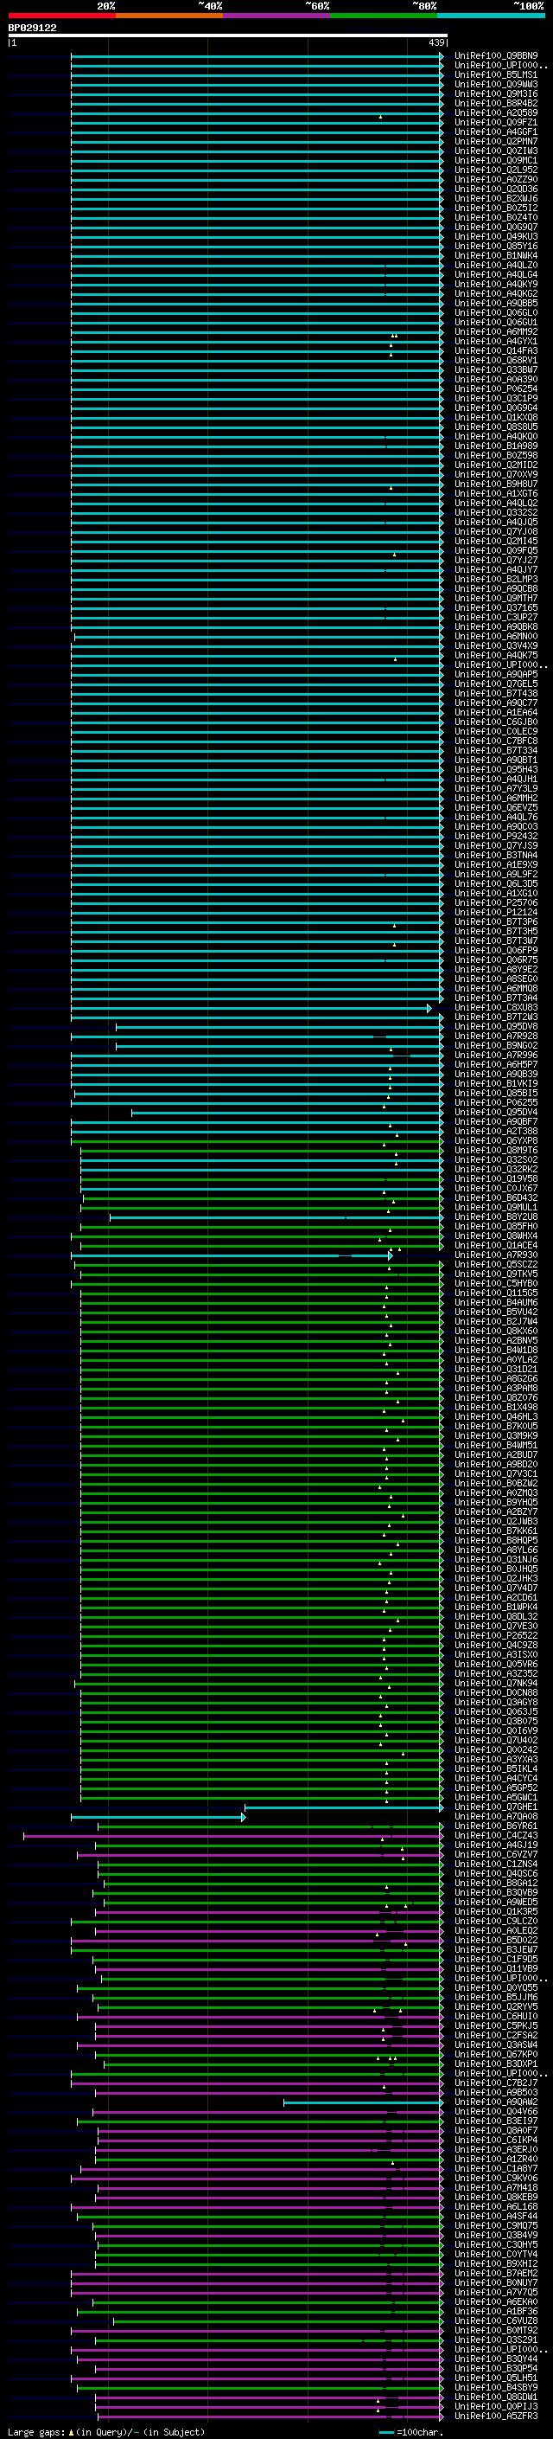Select hit label UniRef100_Q49KU3
This screenshot has height=2439, width=553.
496,237
